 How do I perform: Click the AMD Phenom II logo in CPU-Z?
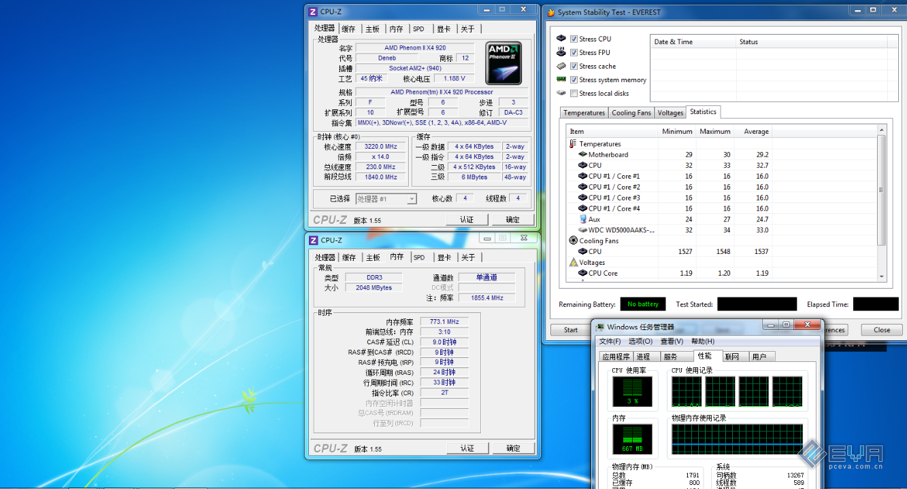(x=504, y=63)
